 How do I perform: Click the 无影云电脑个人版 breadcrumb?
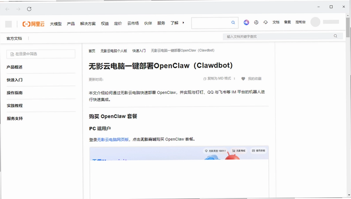[114, 51]
